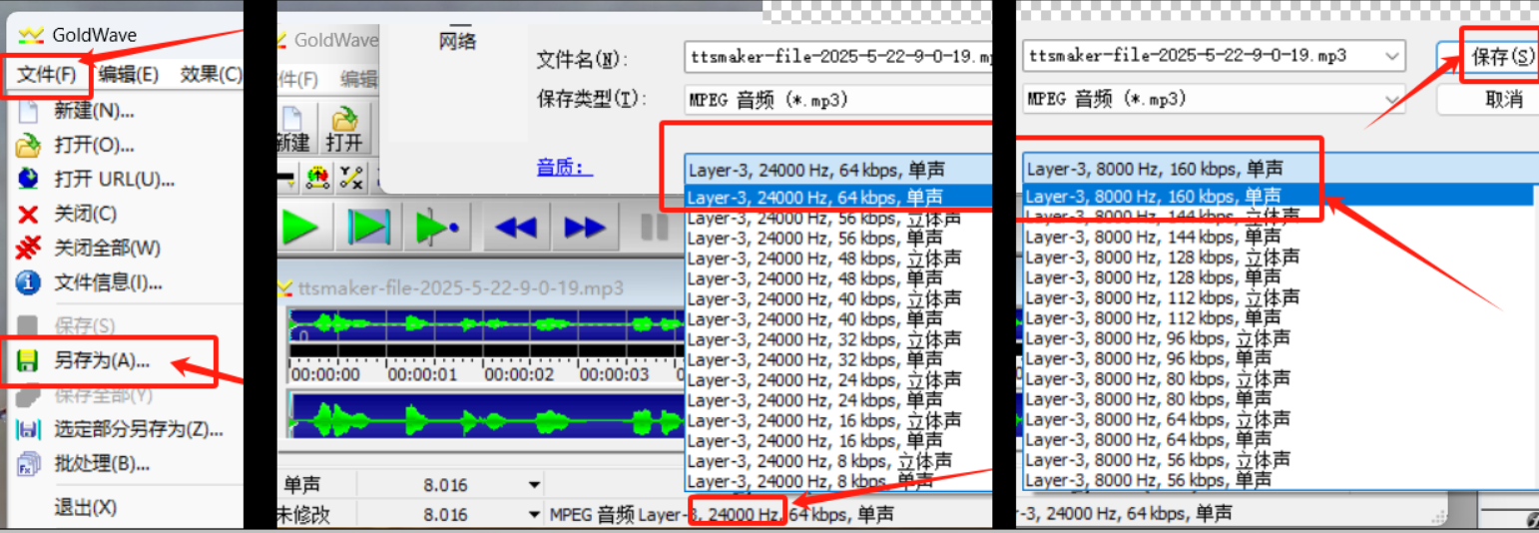Click the 取消 button
This screenshot has width=1539, height=533.
[1504, 99]
